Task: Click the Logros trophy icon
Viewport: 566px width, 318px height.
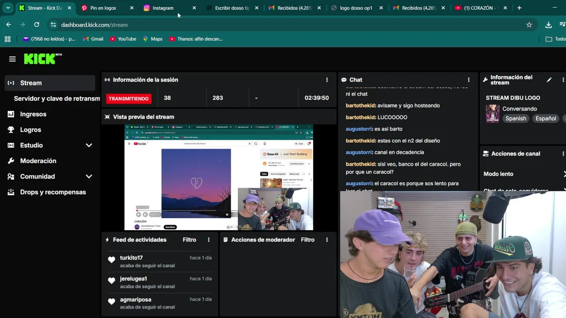Action: point(11,130)
